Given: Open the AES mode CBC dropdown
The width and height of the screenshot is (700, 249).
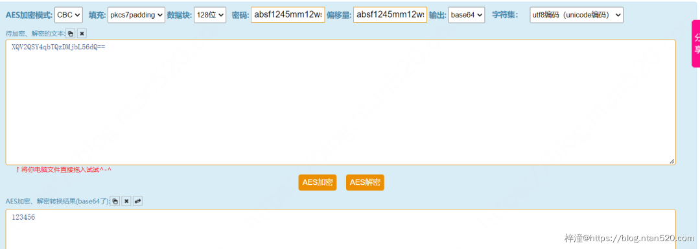Looking at the screenshot, I should 69,15.
